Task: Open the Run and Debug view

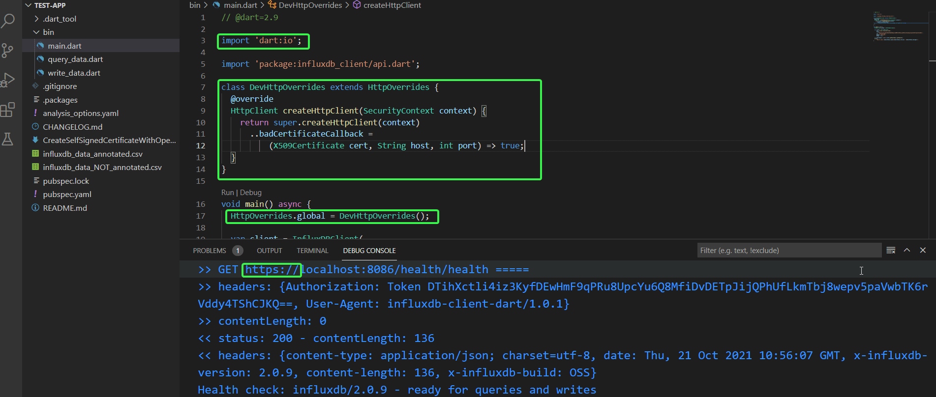Action: pos(8,80)
